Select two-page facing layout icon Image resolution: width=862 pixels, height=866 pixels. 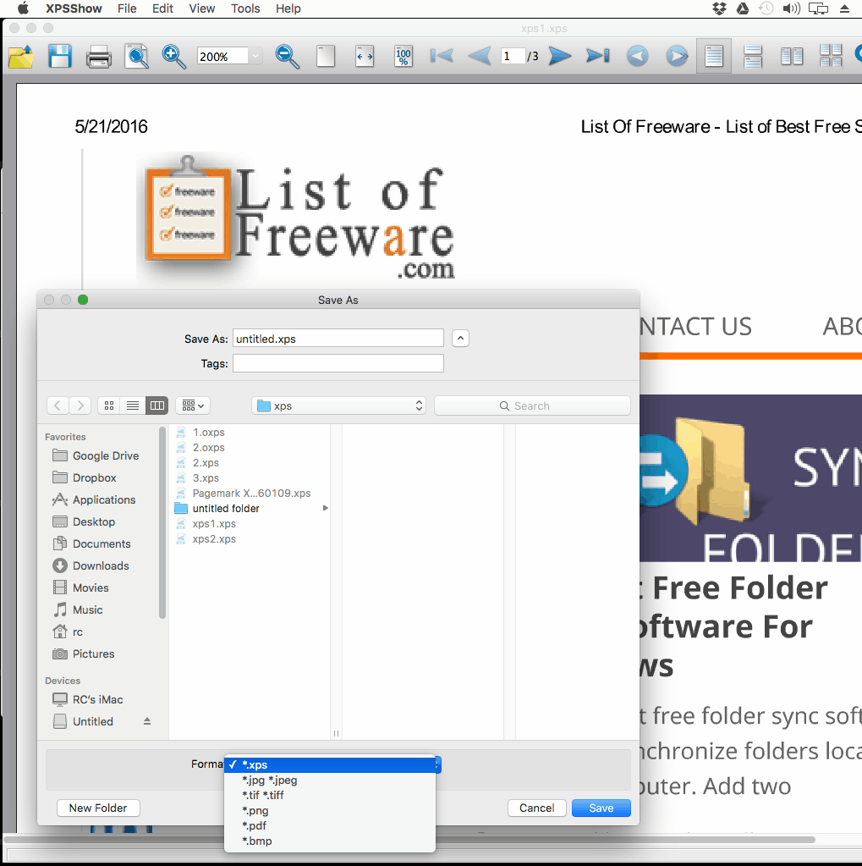(x=792, y=57)
